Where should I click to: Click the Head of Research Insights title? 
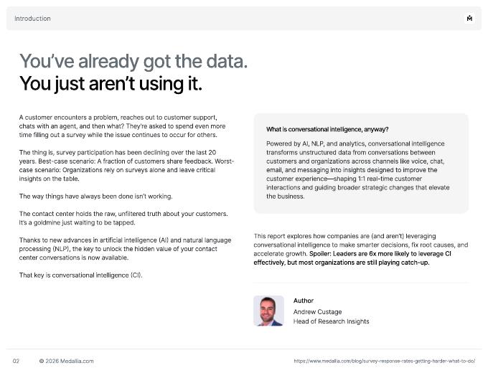(x=331, y=321)
